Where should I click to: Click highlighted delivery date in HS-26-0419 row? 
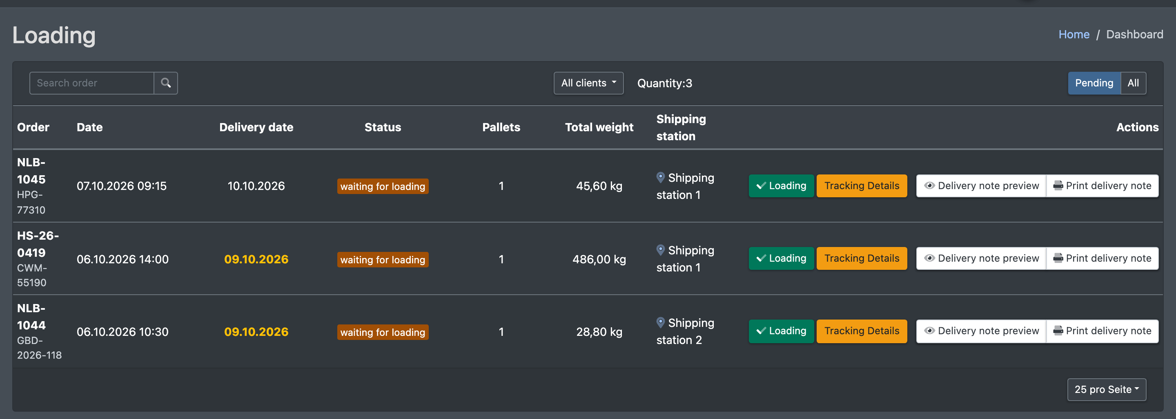(x=256, y=259)
